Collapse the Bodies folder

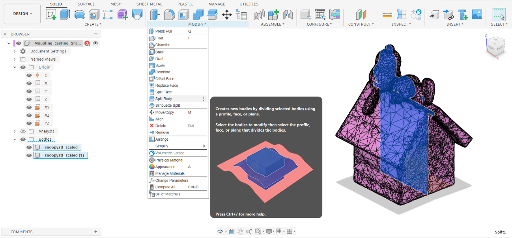(15, 139)
